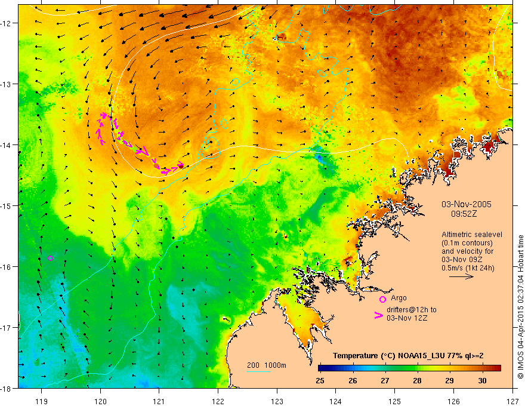Click longitude axis label 121
525x406 pixels.
click(x=159, y=401)
